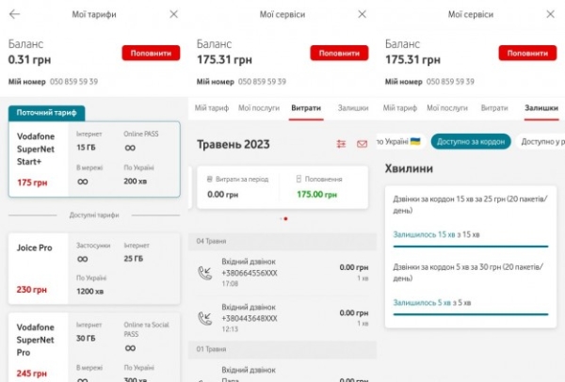Screen dimensions: 565x382
Task: Open Дзвінки за кордон 15 хв за 25 грн package
Action: pos(471,204)
